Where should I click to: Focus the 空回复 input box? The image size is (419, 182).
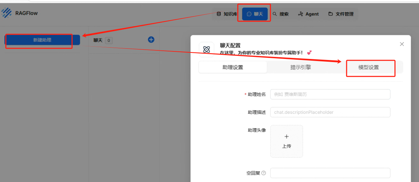point(330,173)
